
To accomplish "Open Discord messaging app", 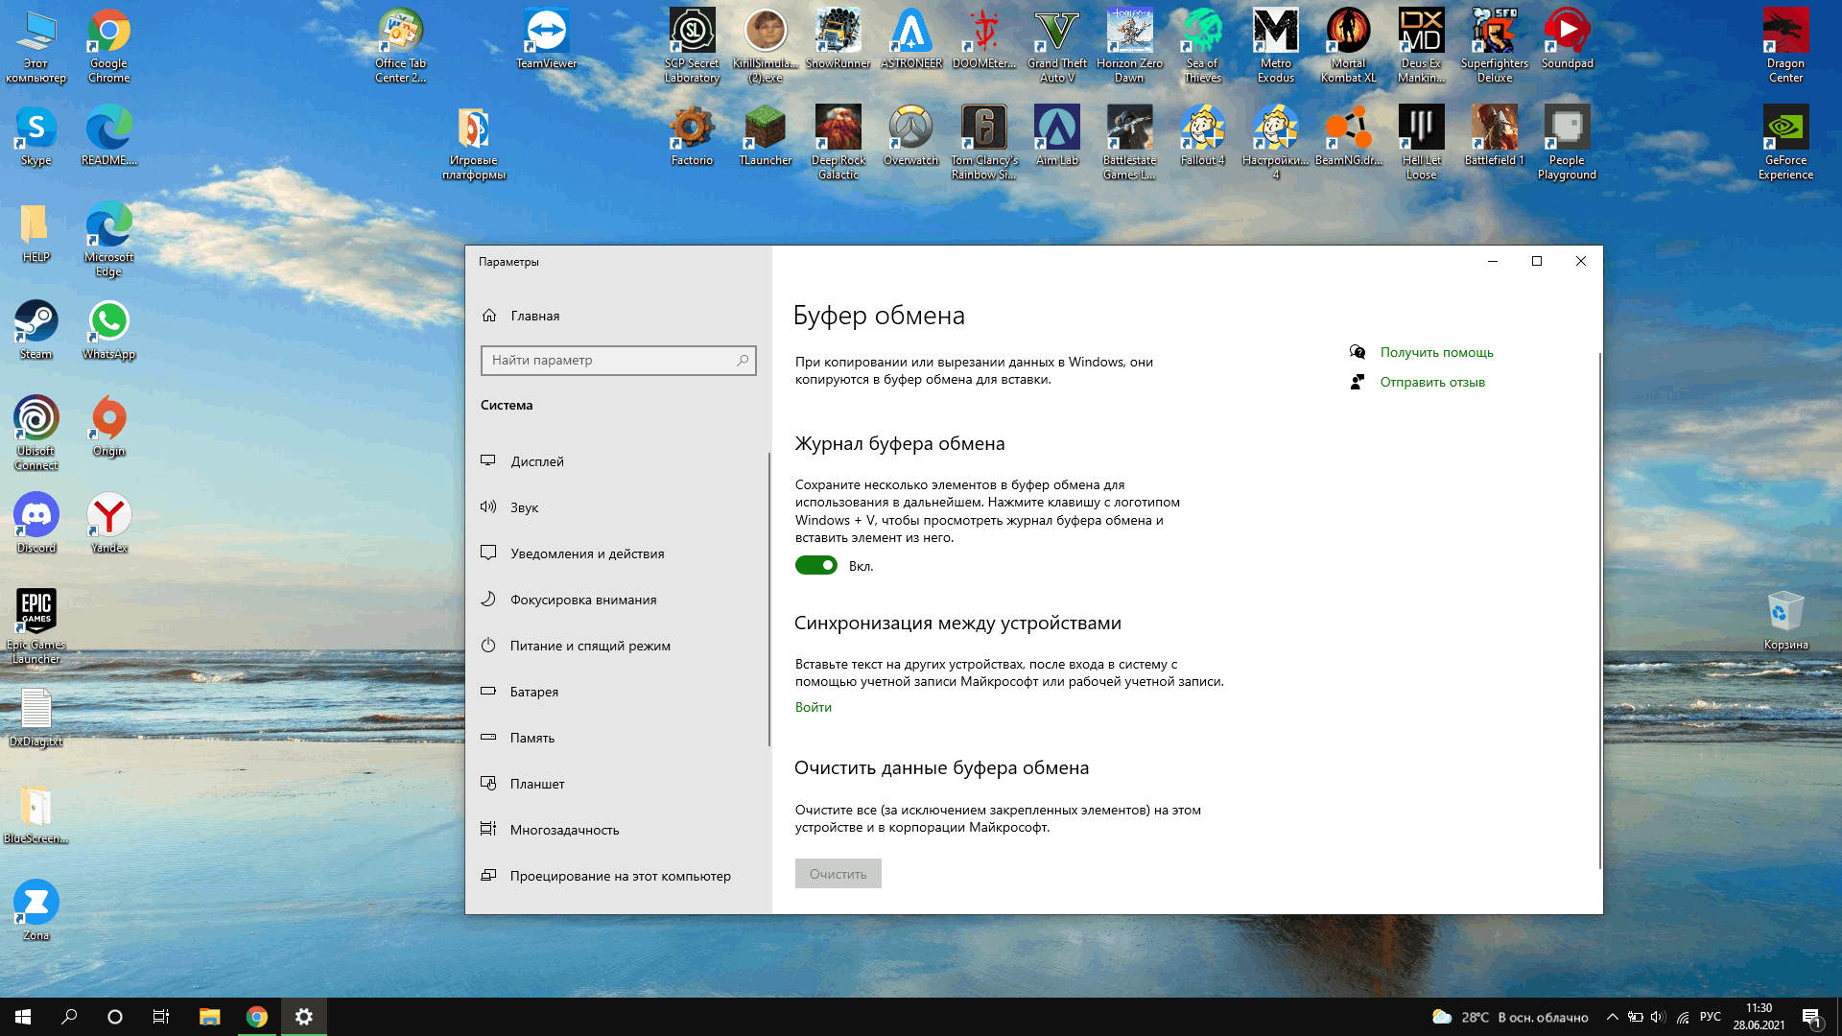I will (x=35, y=517).
